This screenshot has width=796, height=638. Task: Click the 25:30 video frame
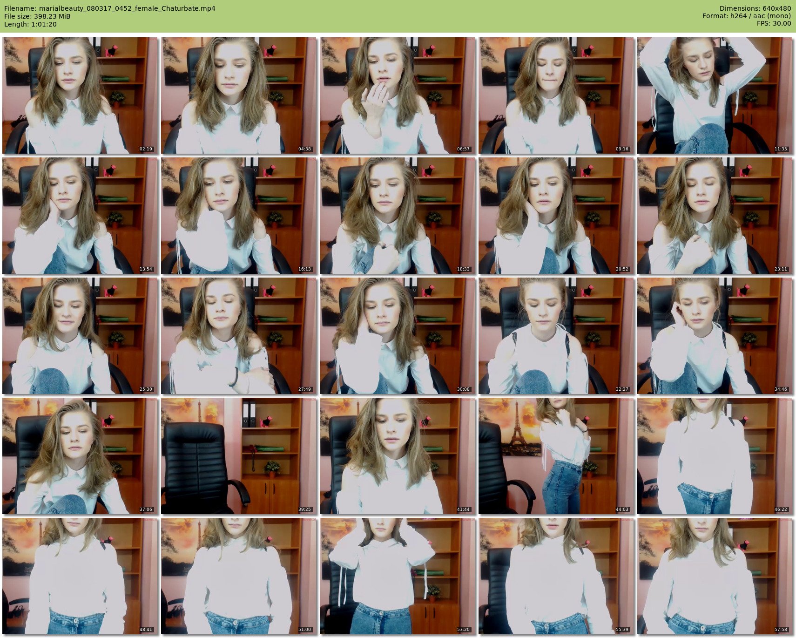coord(80,336)
